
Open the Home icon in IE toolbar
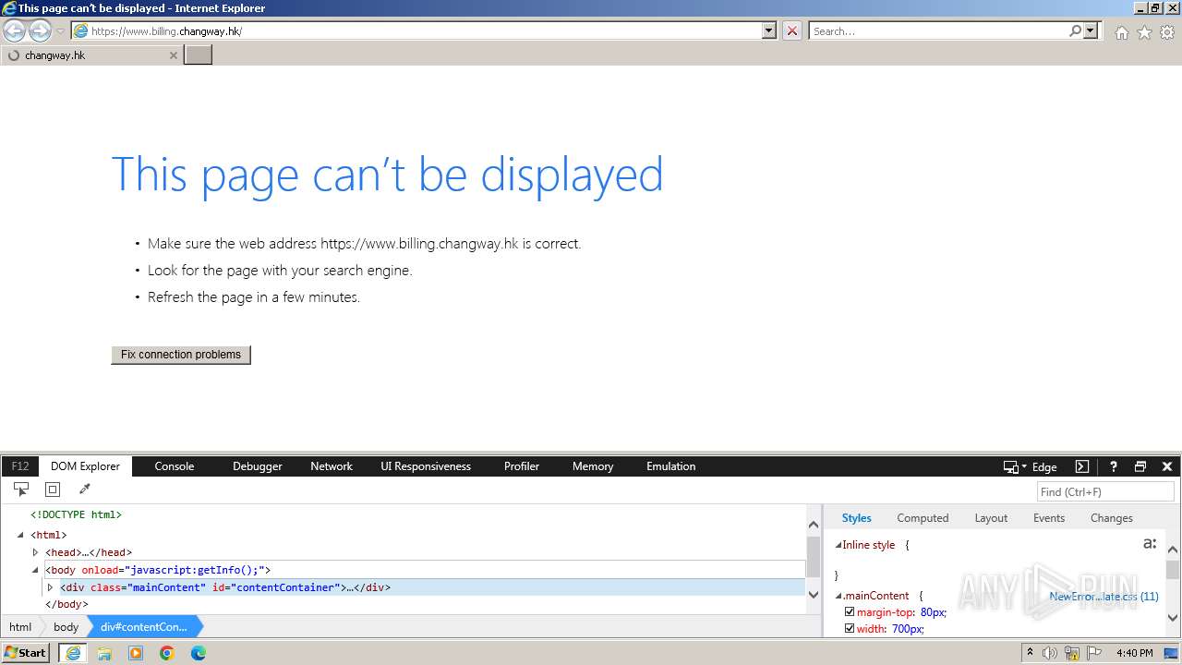pos(1121,32)
